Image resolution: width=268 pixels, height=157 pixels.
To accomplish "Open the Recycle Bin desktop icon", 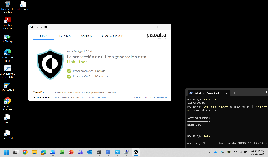I will [7, 7].
